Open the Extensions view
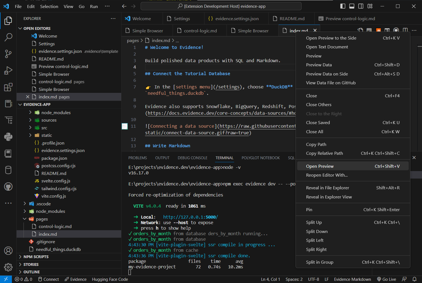The height and width of the screenshot is (283, 422). [8, 87]
